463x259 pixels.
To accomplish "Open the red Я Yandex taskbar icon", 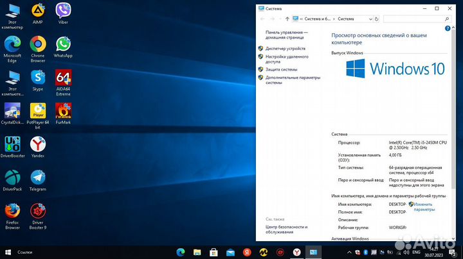I will coord(247,252).
